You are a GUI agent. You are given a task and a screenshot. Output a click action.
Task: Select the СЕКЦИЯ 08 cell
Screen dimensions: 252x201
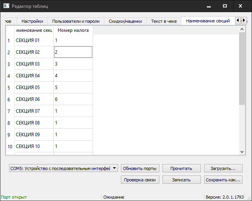coord(34,123)
